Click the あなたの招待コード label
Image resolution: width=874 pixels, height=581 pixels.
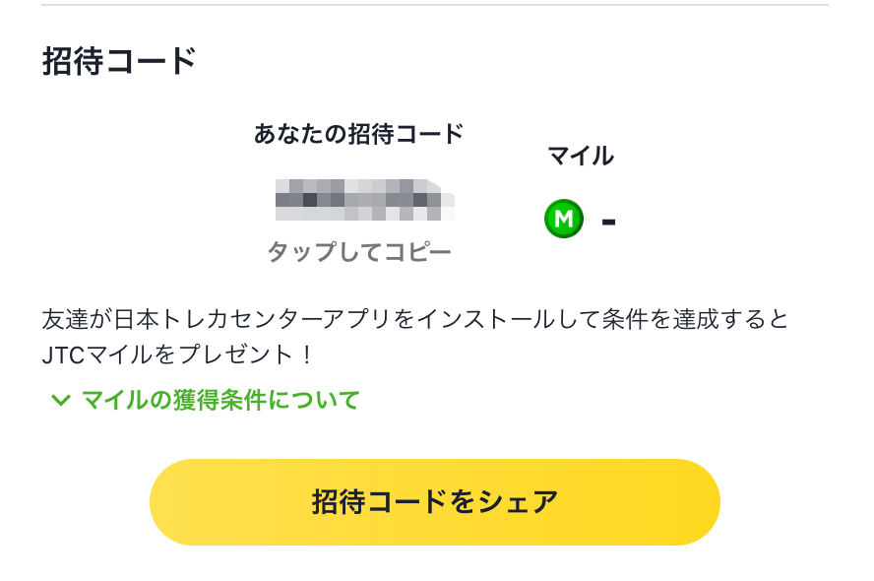tap(359, 134)
